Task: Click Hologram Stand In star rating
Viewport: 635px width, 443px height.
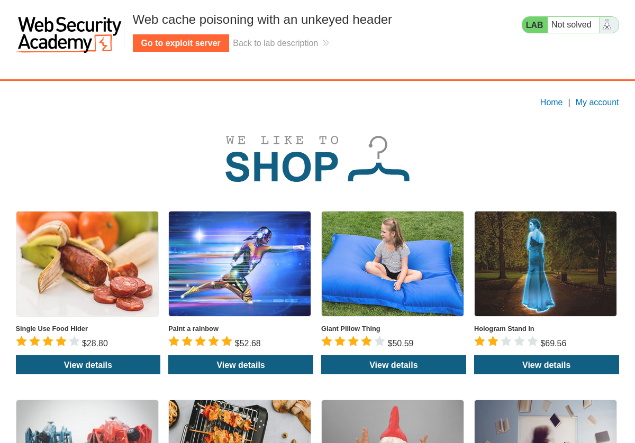Action: (x=506, y=342)
